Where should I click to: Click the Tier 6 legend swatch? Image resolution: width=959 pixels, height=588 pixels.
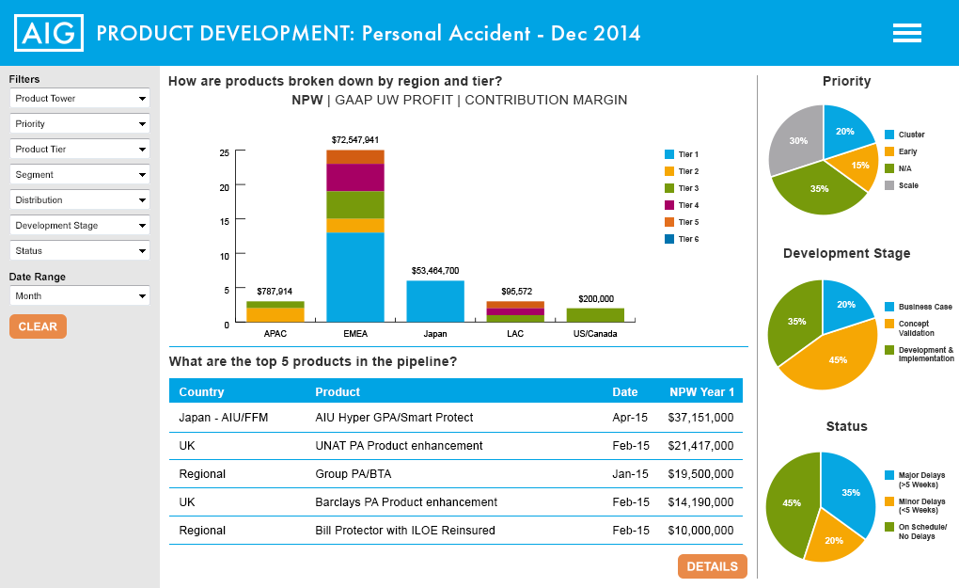pos(669,239)
